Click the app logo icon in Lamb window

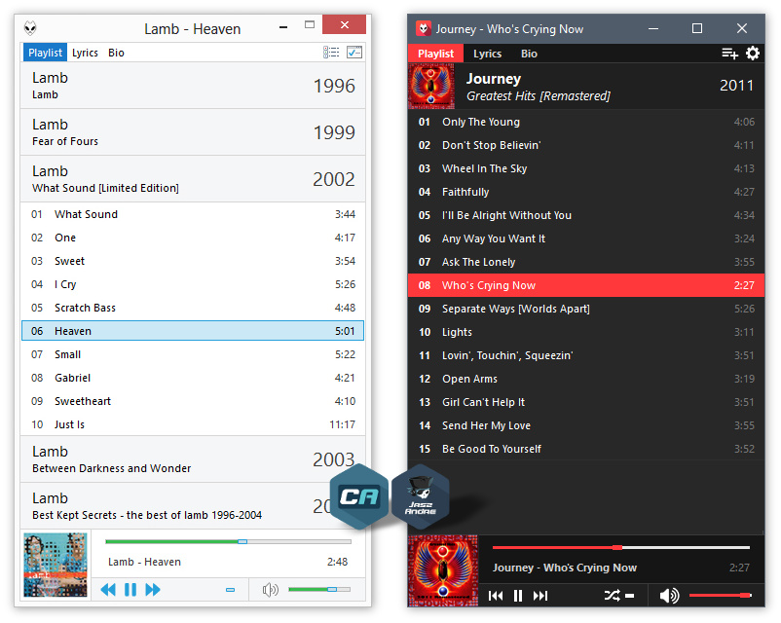[30, 28]
